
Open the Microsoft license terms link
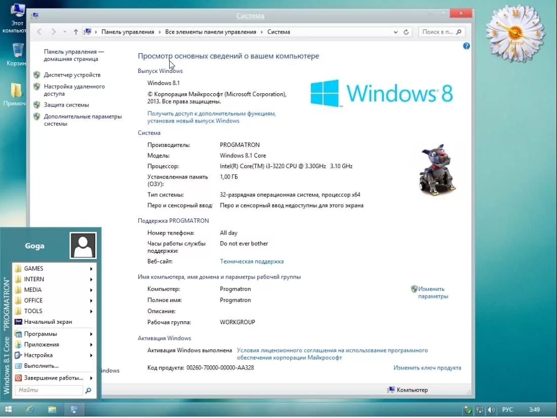(332, 354)
